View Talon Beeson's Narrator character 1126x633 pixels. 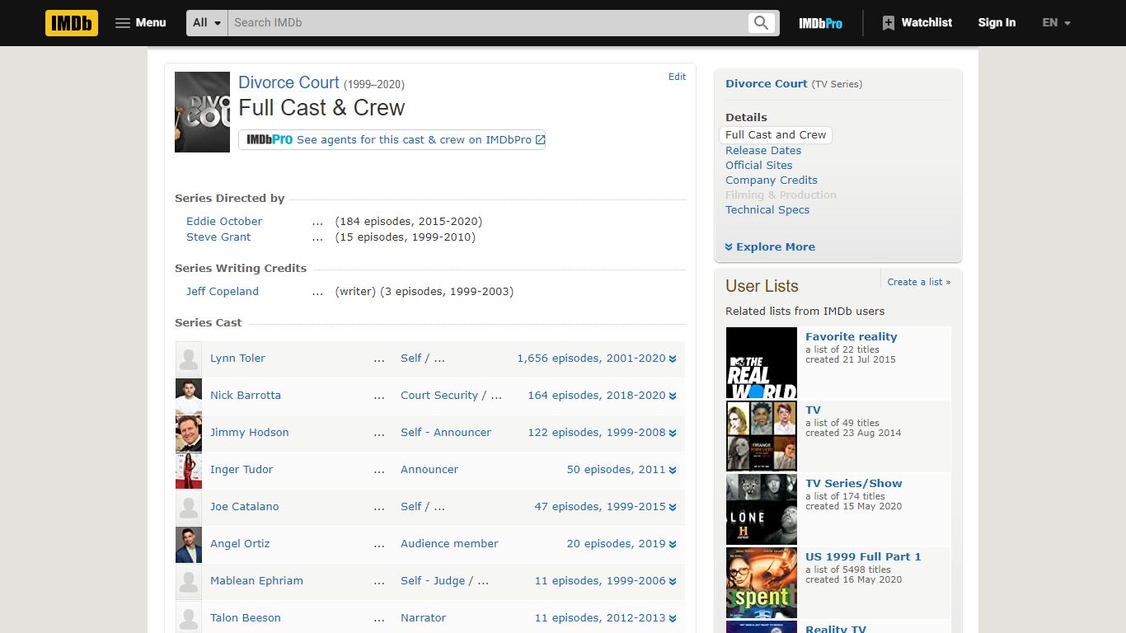point(423,618)
